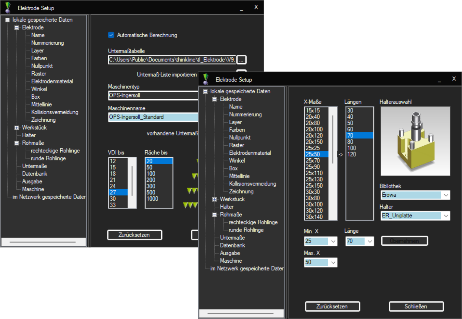Collapse the Rohmaße node in the back window tree
The width and height of the screenshot is (462, 319).
click(x=17, y=143)
